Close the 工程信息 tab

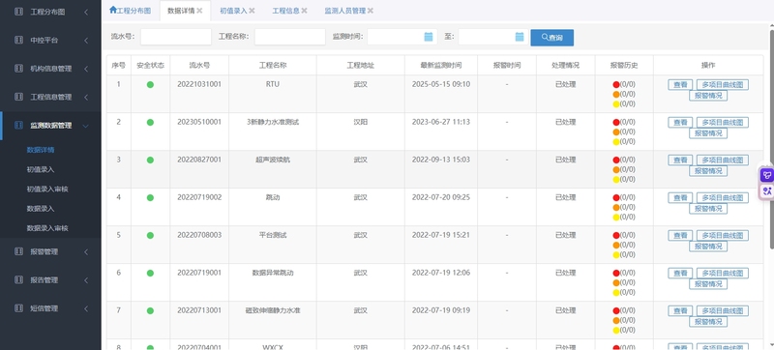pyautogui.click(x=304, y=11)
